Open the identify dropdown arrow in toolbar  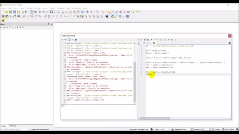click(94, 12)
